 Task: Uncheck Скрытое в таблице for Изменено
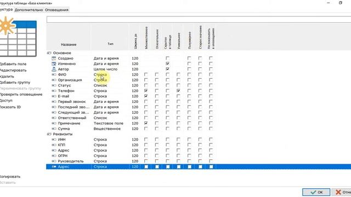coord(167,63)
